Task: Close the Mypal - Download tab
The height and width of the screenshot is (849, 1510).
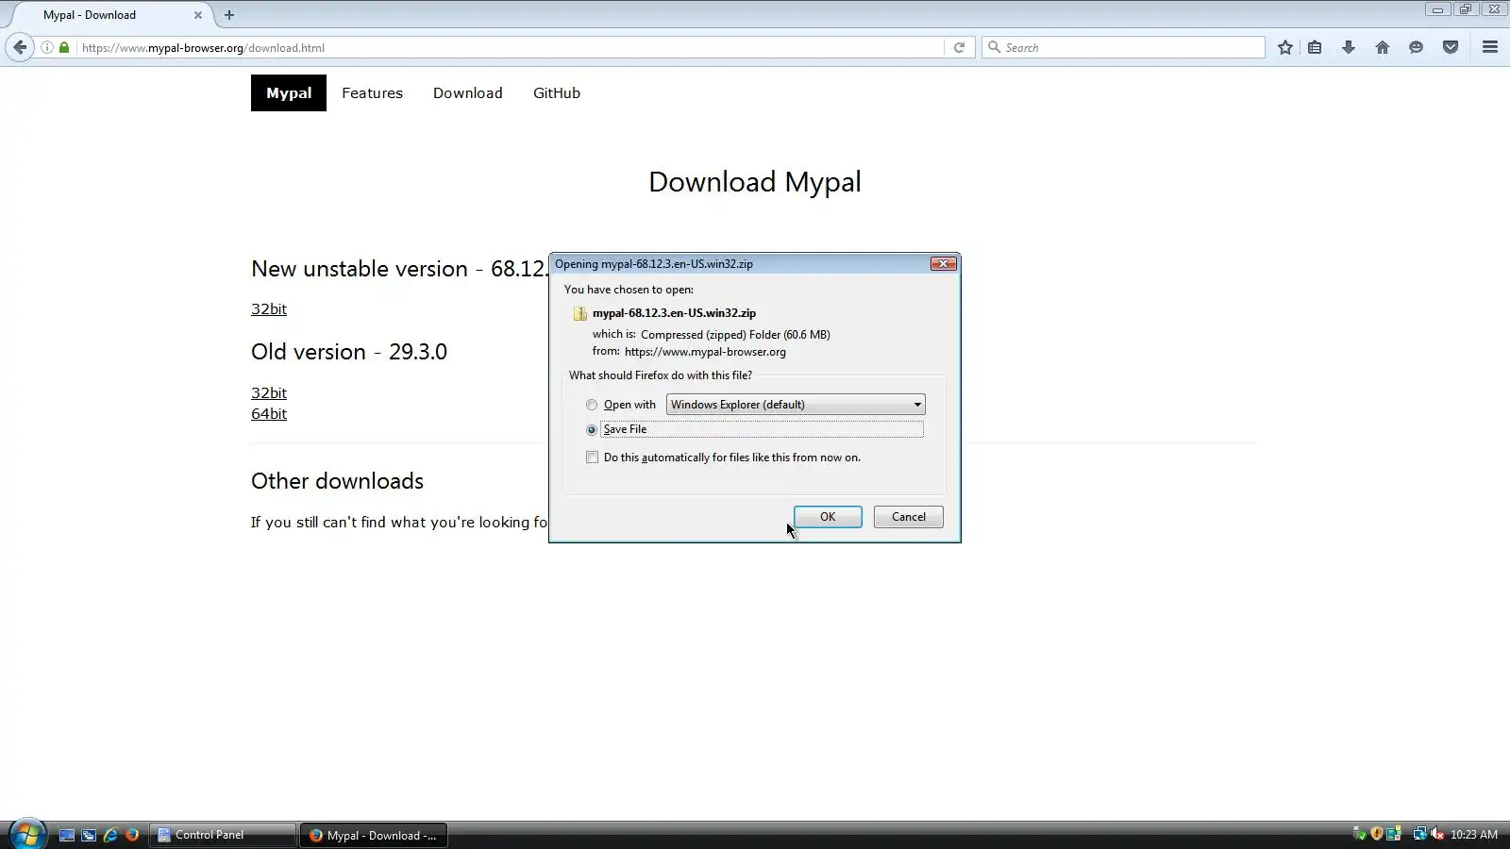Action: pos(198,15)
